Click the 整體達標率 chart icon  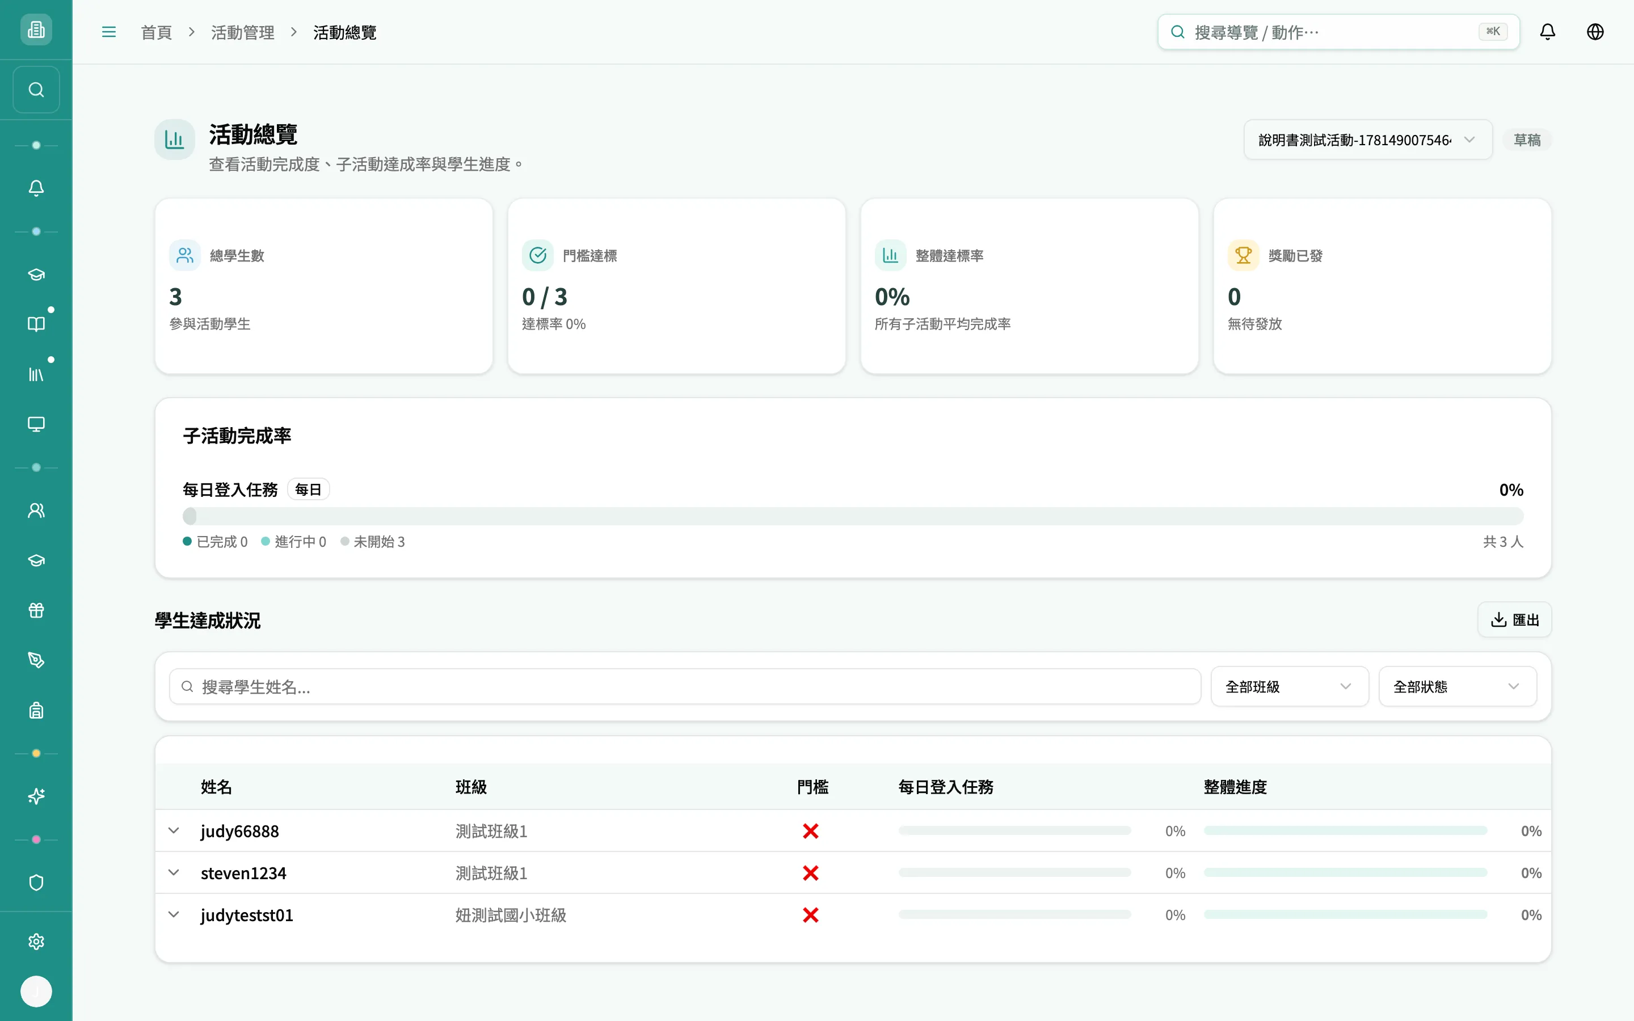click(x=891, y=255)
